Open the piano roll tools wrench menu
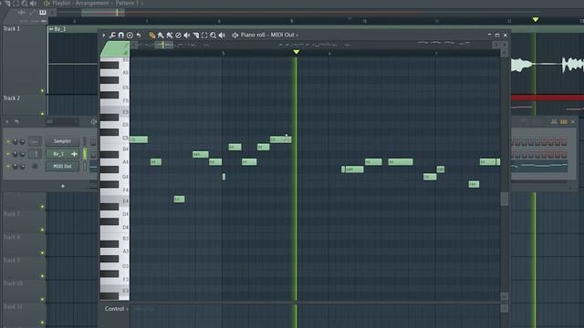Image resolution: width=584 pixels, height=328 pixels. tap(112, 36)
